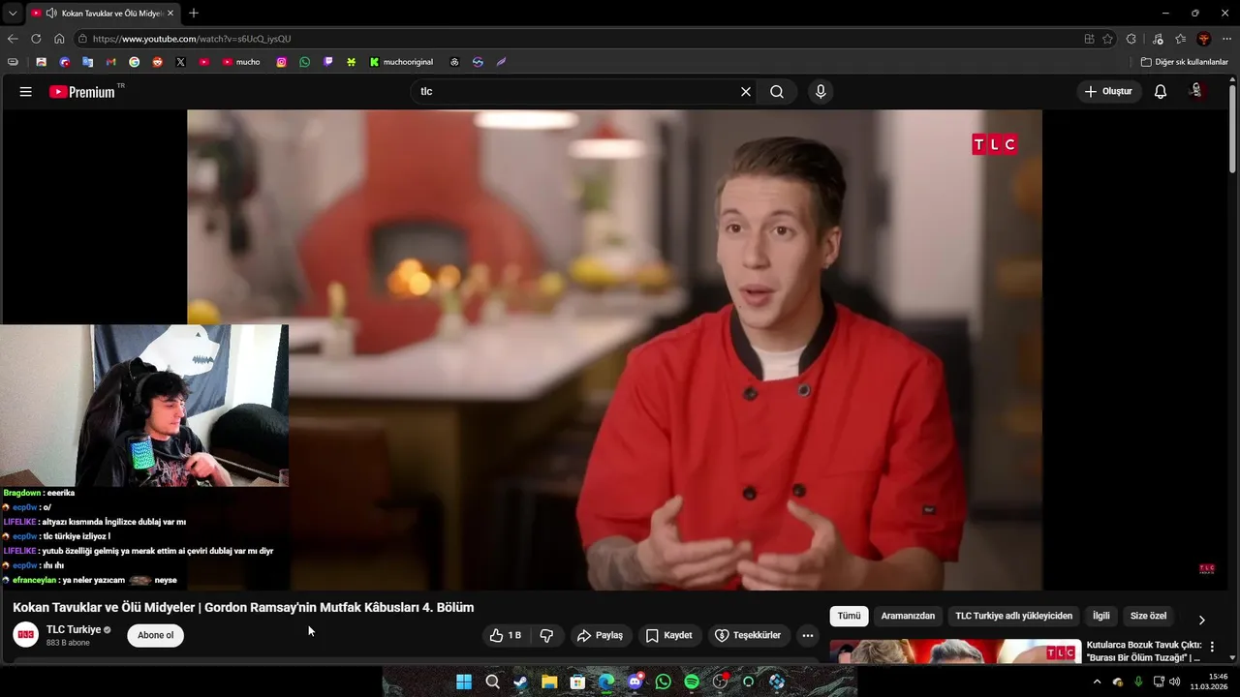Open the muchooriginal Kick bookmark
Viewport: 1240px width, 697px height.
(401, 62)
